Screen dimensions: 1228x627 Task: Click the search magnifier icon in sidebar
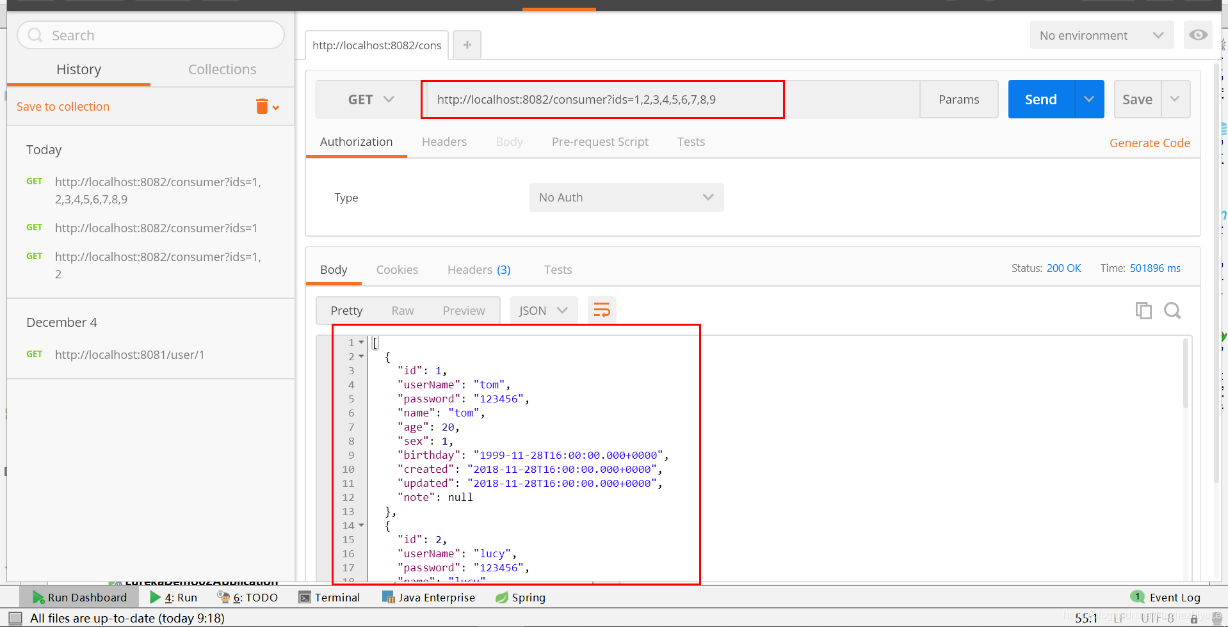coord(35,35)
